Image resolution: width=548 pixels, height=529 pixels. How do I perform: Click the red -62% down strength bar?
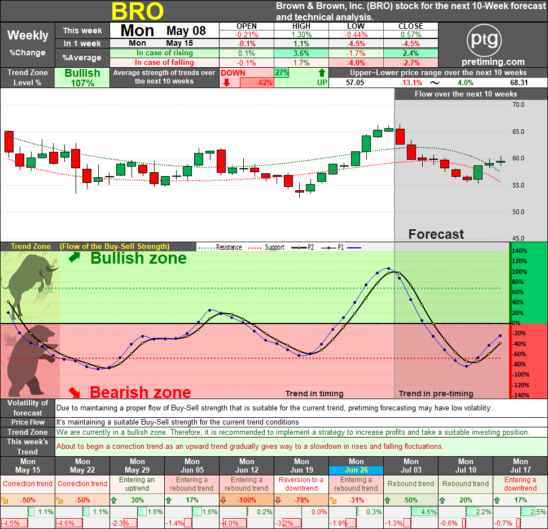point(257,83)
